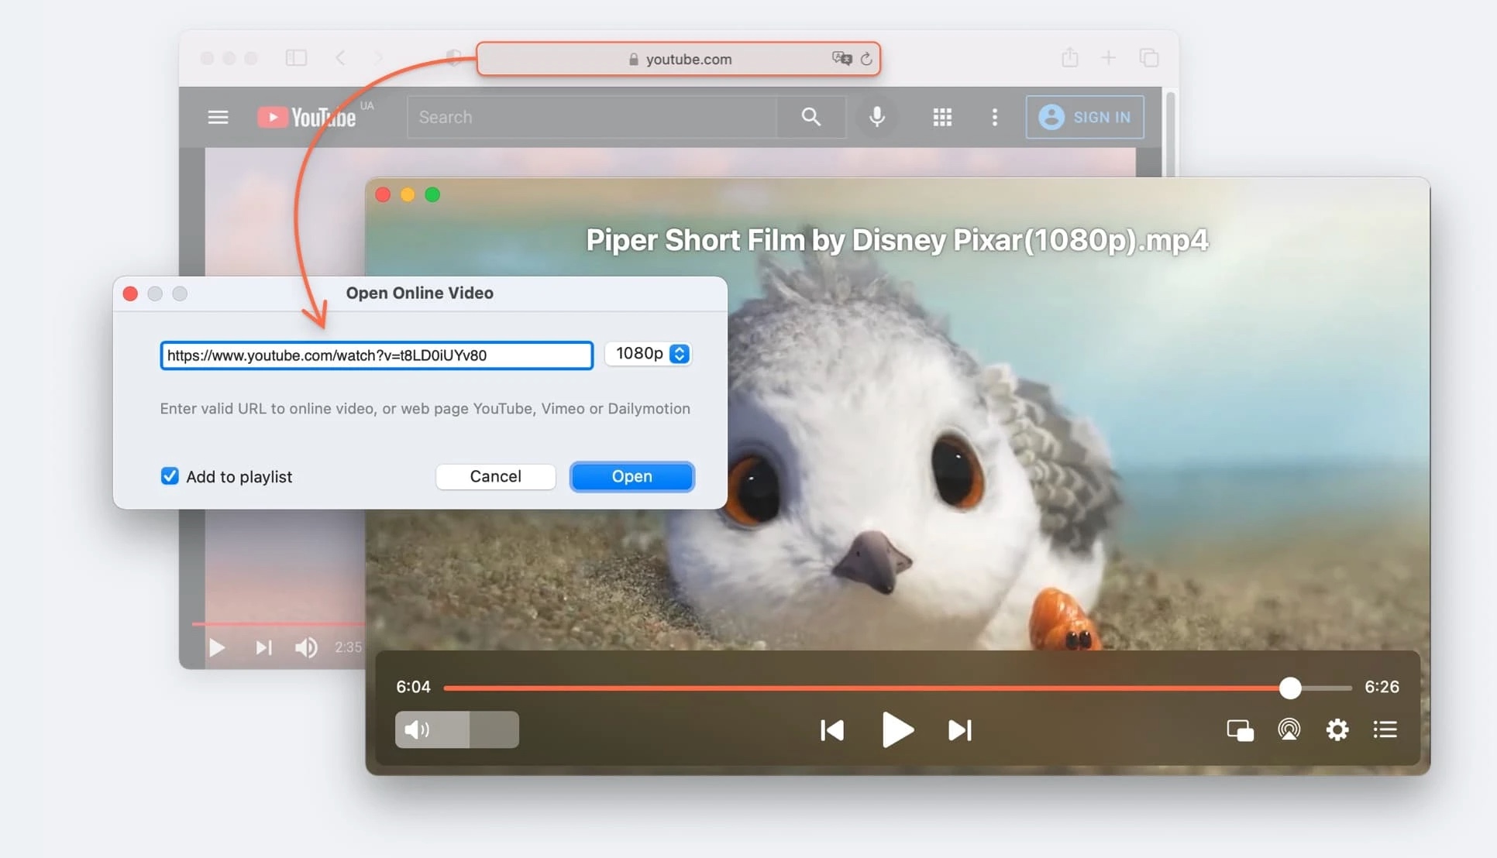This screenshot has width=1497, height=858.
Task: Click YouTube search magnifier button
Action: point(810,117)
